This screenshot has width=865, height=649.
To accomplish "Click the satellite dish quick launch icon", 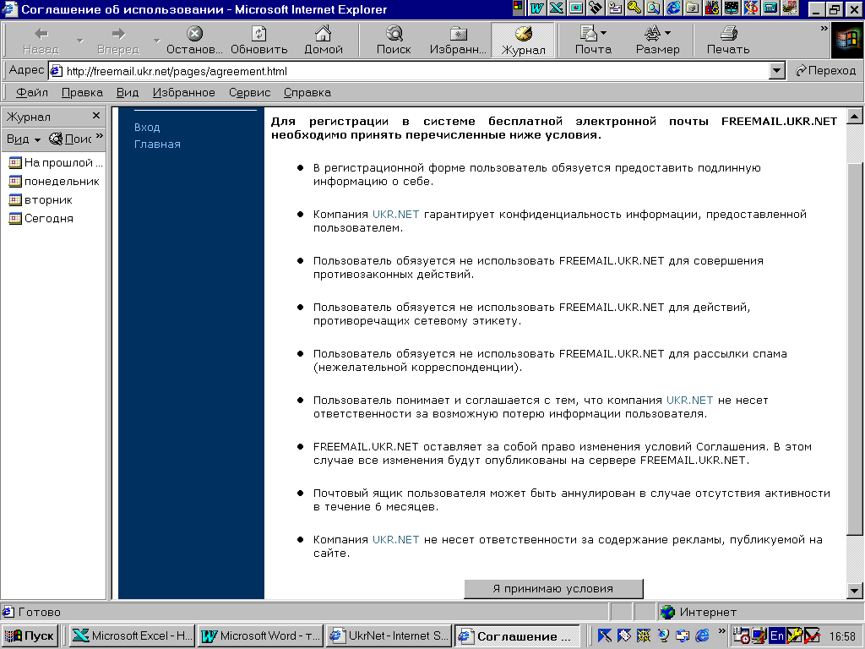I will pos(663,635).
